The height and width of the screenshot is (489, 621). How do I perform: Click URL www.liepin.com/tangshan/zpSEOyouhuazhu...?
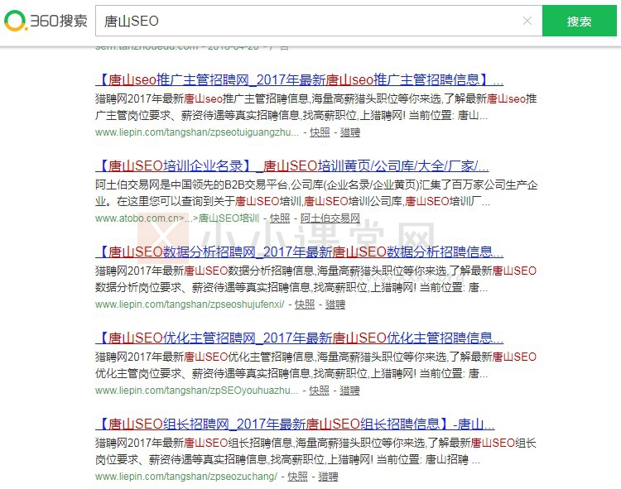click(x=197, y=391)
